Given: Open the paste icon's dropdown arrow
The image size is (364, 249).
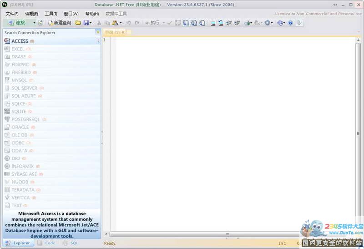Looking at the screenshot, I should [x=121, y=23].
